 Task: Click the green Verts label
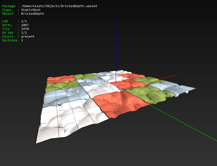click(x=7, y=25)
